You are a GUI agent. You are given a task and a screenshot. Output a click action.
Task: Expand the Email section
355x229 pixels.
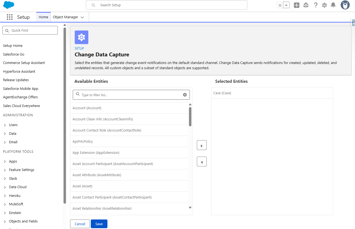tap(5, 142)
